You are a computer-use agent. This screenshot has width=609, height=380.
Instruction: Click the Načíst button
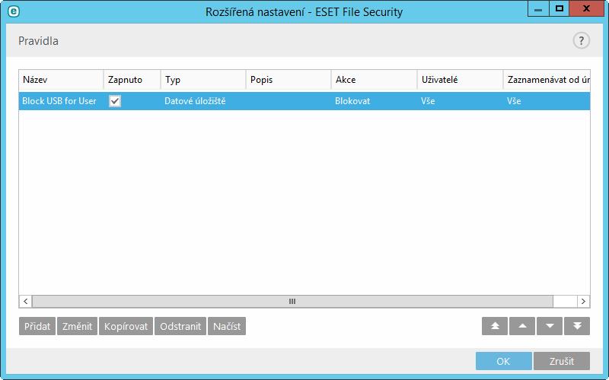coord(227,326)
